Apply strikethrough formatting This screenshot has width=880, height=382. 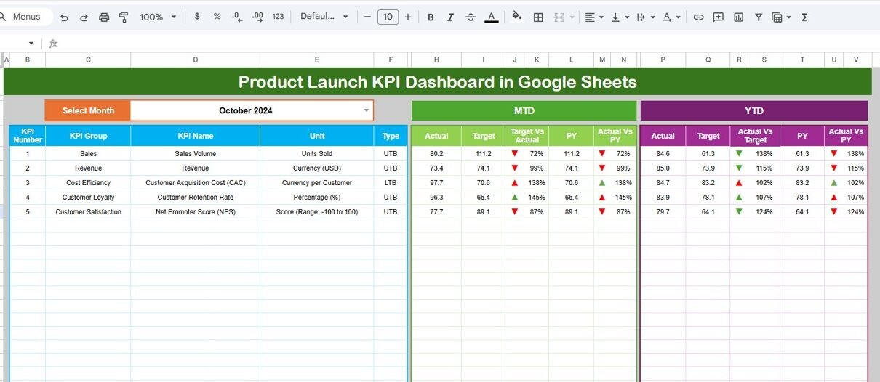tap(471, 17)
